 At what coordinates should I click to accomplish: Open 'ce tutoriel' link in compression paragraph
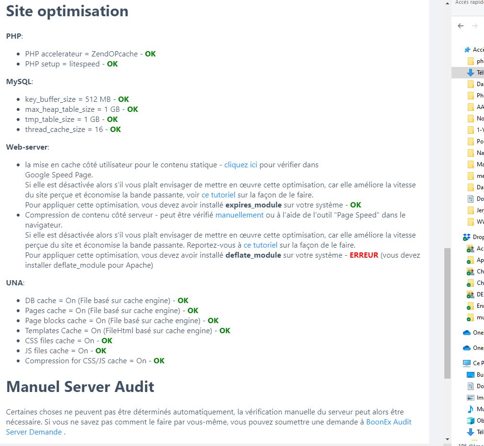tap(260, 245)
